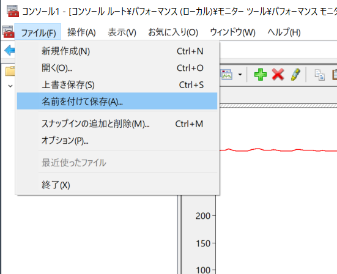Viewport: 337px width, 274px height.
Task: Click the 200 value on graph axis
Action: pos(202,216)
